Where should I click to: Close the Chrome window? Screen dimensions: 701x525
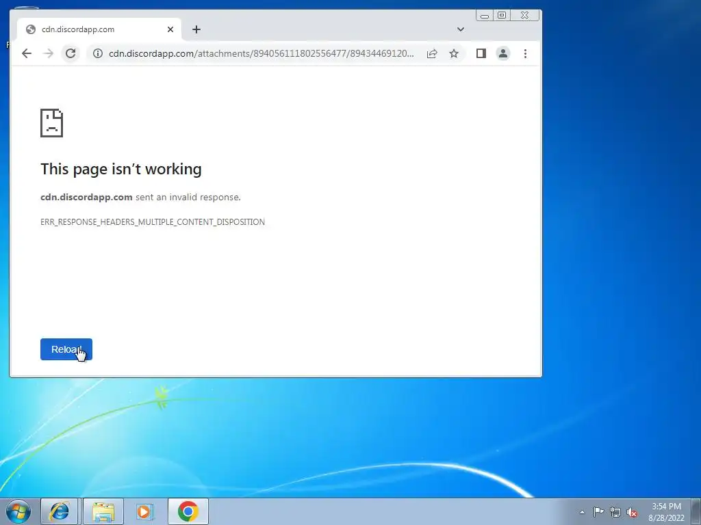(x=525, y=16)
